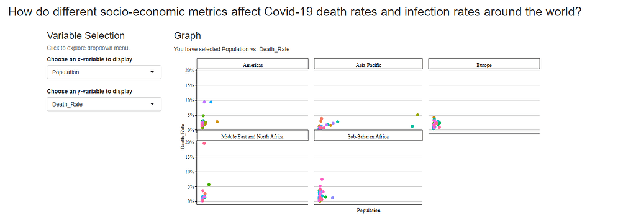Viewport: 636px width, 223px height.
Task: Open the Death_Rate y-variable dropdown
Action: (104, 104)
